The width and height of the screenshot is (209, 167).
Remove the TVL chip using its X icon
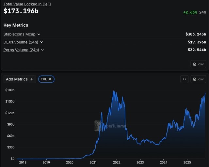(x=50, y=79)
